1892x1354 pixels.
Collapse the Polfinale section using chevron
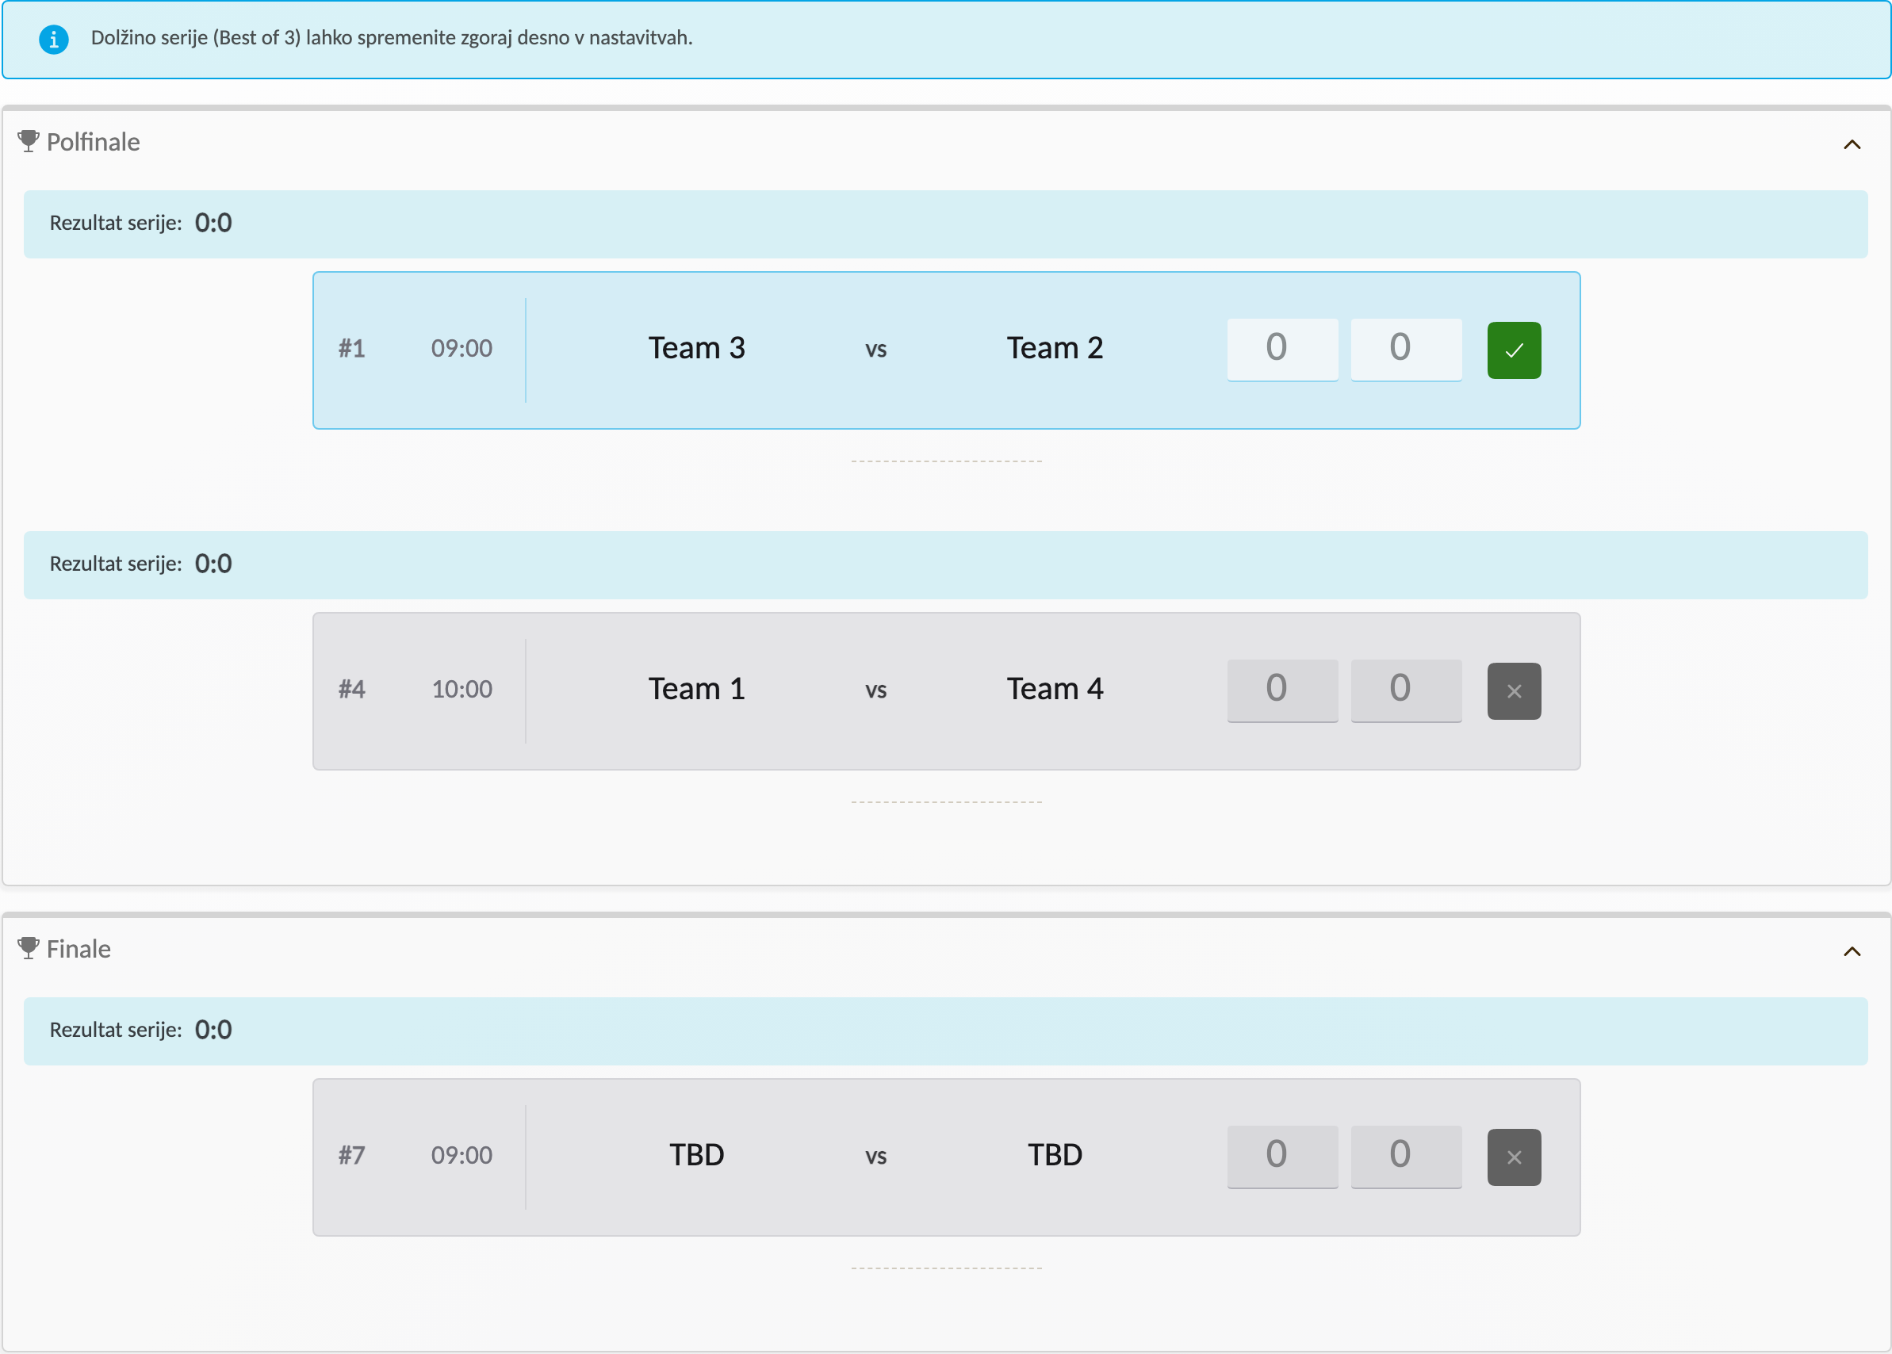(1851, 144)
